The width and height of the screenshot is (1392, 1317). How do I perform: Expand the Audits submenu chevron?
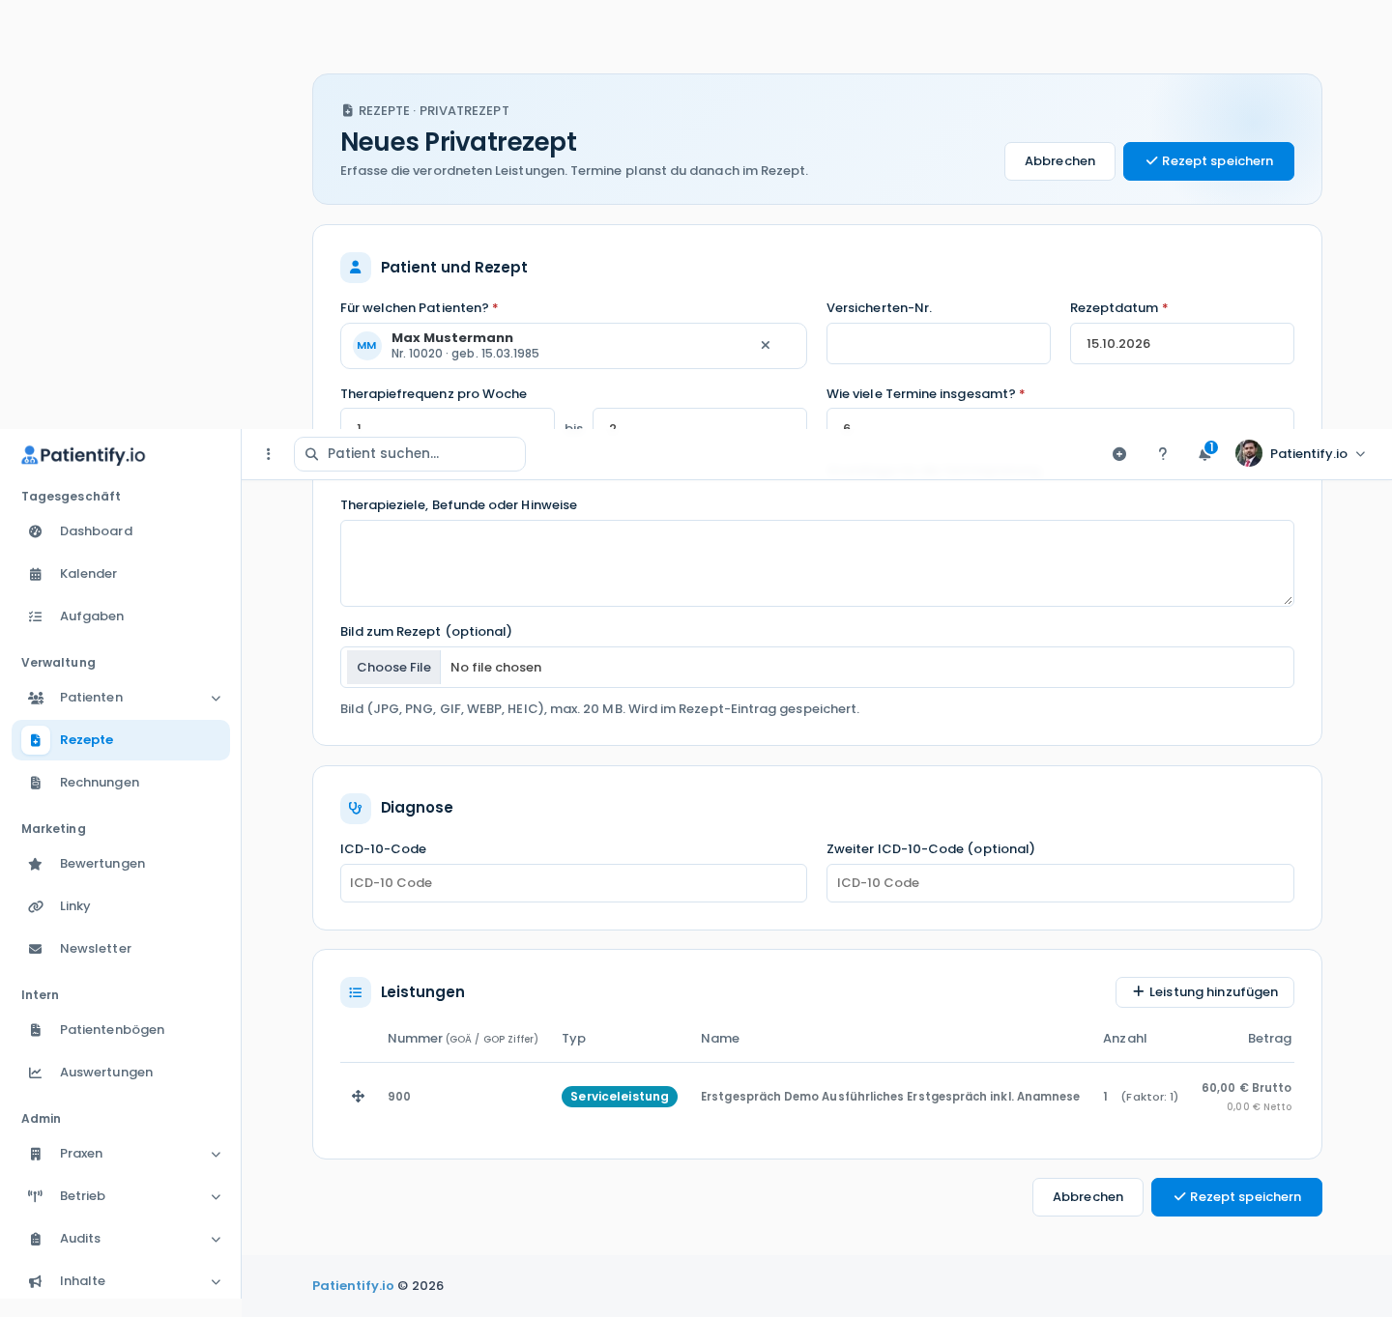[217, 1239]
